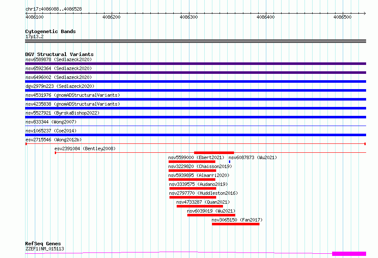This screenshot has height=258, width=378.
Task: Click the red bar under nsv5939895
Action: click(192, 179)
